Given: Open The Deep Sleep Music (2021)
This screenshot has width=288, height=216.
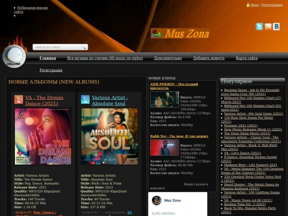Looking at the screenshot, I should click(247, 133).
